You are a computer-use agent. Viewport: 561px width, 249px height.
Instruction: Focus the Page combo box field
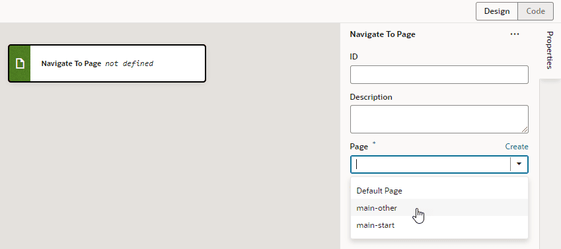(x=430, y=164)
